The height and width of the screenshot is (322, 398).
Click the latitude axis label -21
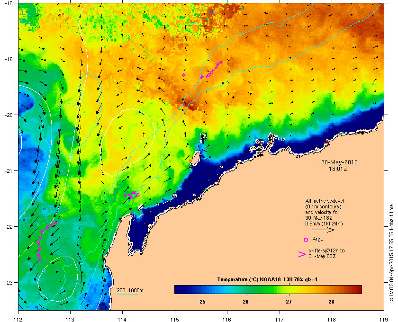pyautogui.click(x=9, y=170)
